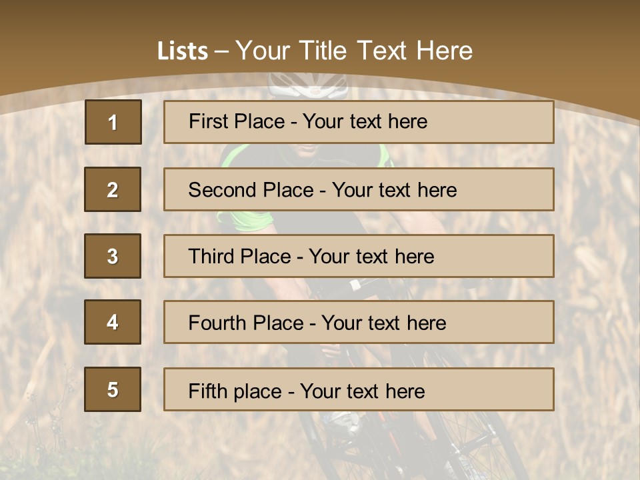Click the number 5 box

pos(113,389)
